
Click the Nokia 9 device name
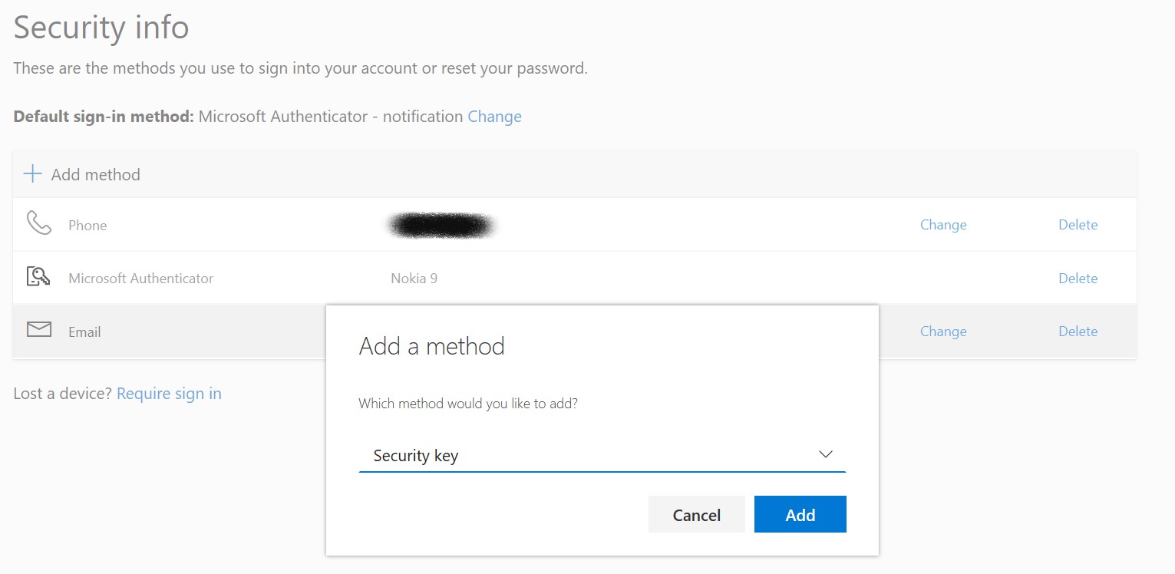coord(414,279)
